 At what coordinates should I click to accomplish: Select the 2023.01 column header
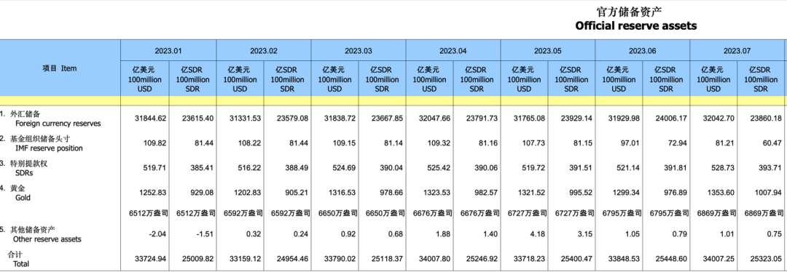pos(168,51)
